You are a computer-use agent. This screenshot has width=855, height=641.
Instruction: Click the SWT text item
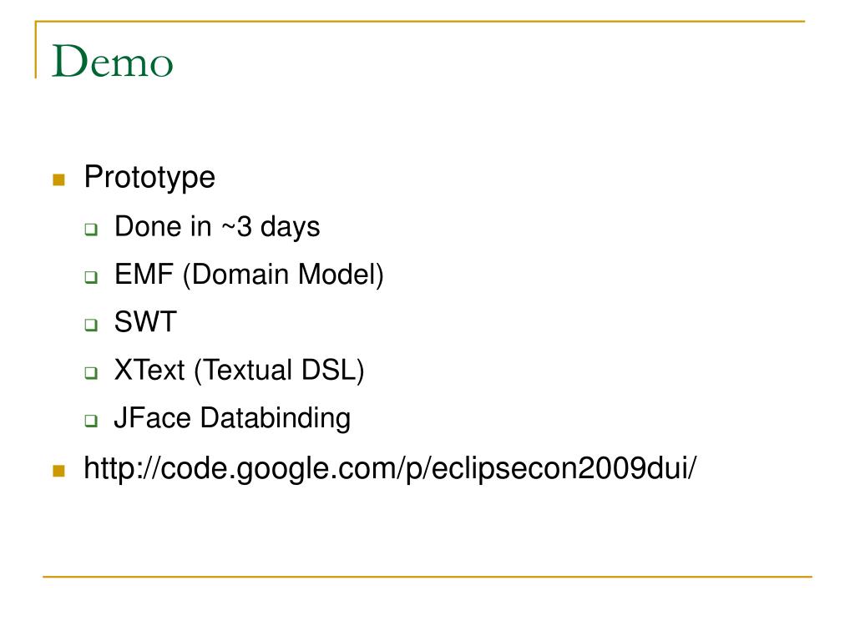pyautogui.click(x=145, y=321)
